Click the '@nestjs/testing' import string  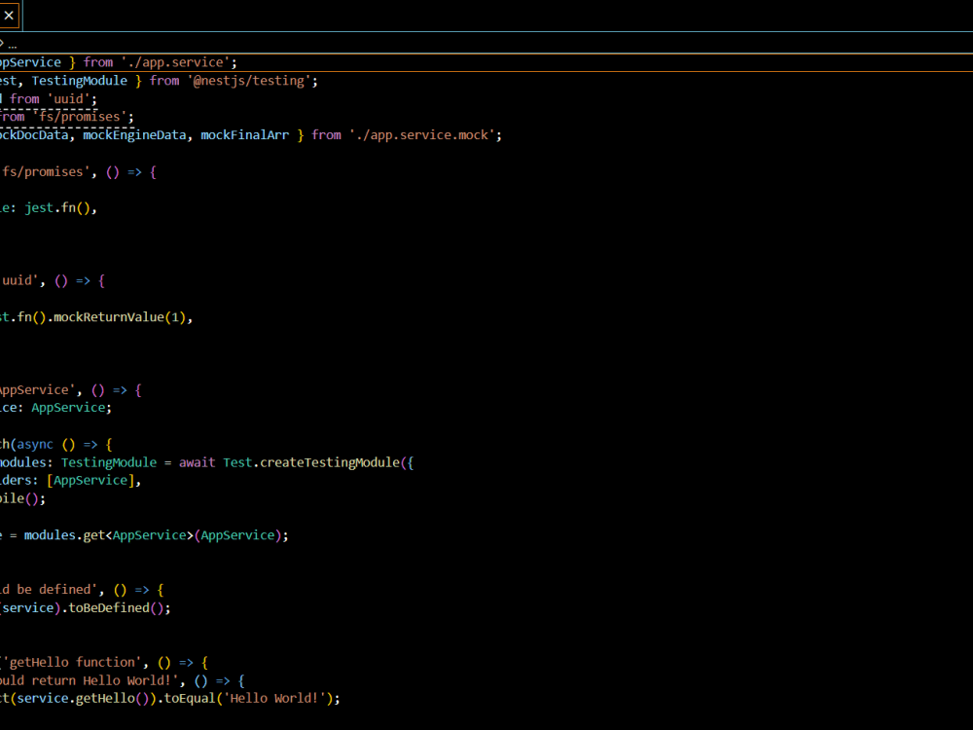click(249, 81)
